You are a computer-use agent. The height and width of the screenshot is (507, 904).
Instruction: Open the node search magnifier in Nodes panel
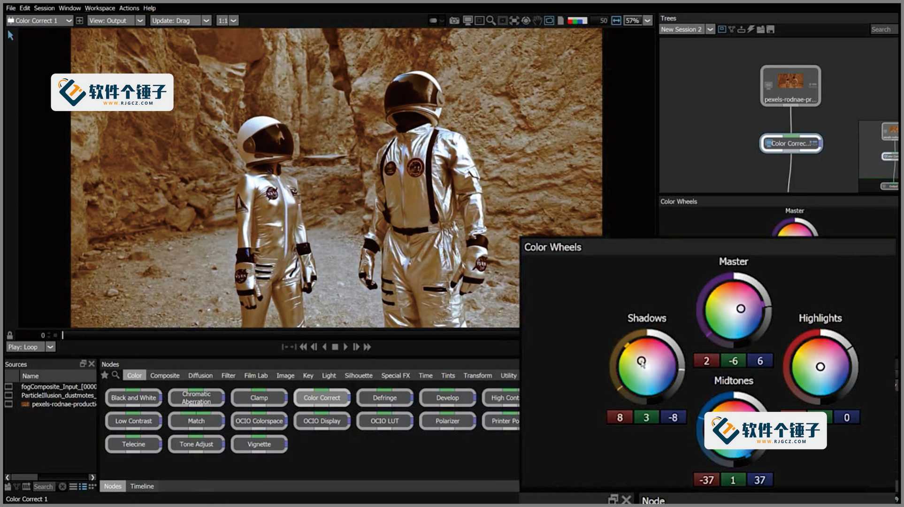tap(115, 375)
